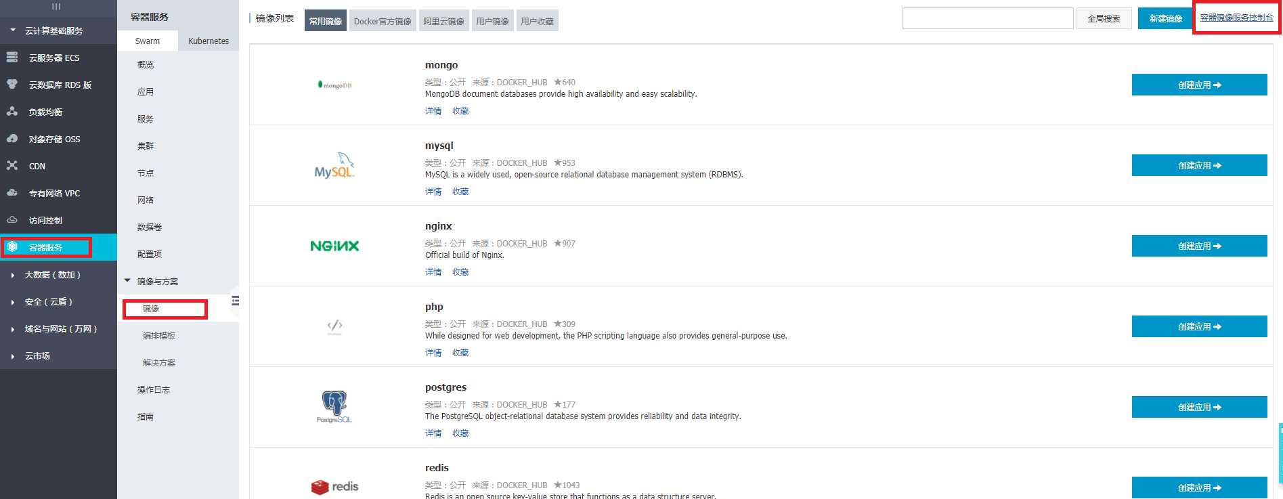
Task: Click the ECS cloud server icon
Action: point(12,58)
